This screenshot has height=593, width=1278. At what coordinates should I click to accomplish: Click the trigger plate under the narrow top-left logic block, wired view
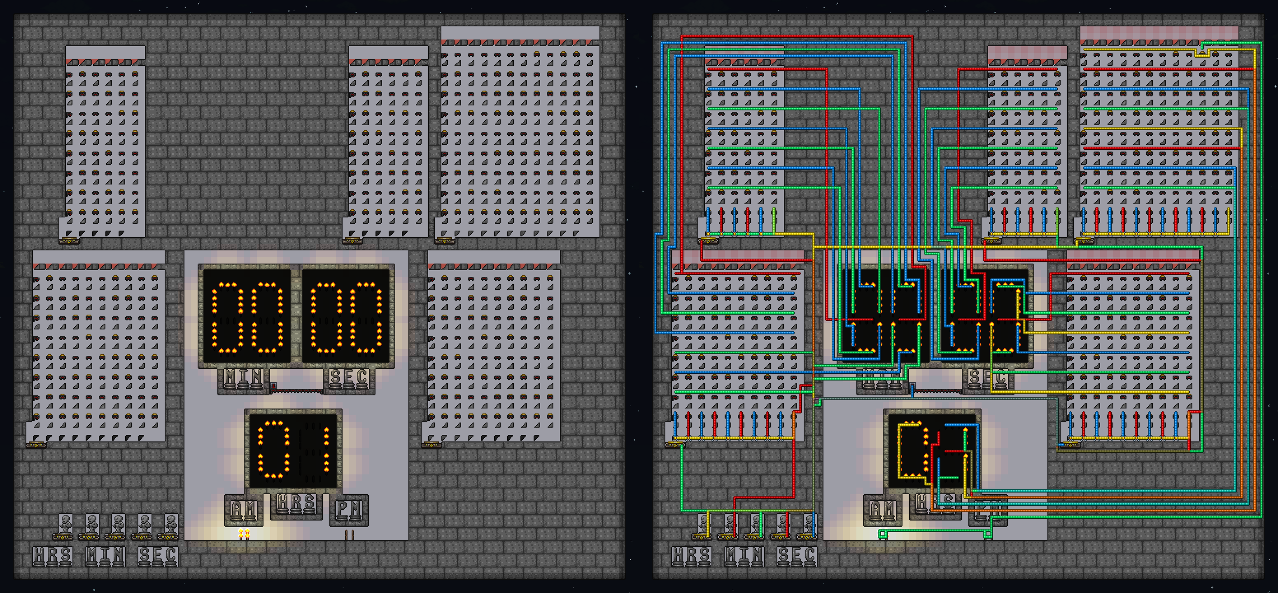[x=708, y=241]
